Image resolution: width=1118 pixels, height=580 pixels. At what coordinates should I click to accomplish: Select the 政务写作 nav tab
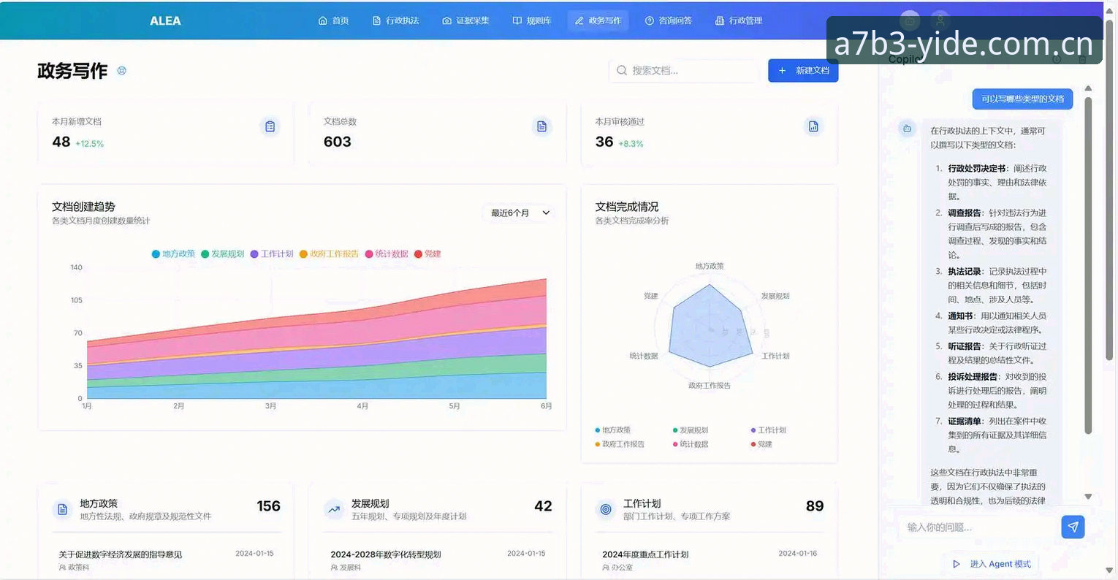point(598,20)
